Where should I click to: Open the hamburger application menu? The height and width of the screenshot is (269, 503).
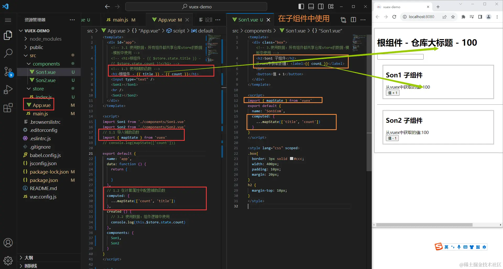coord(8,20)
